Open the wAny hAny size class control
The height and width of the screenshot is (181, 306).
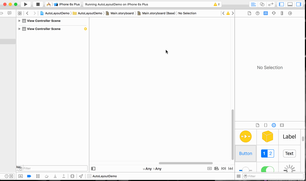(152, 169)
